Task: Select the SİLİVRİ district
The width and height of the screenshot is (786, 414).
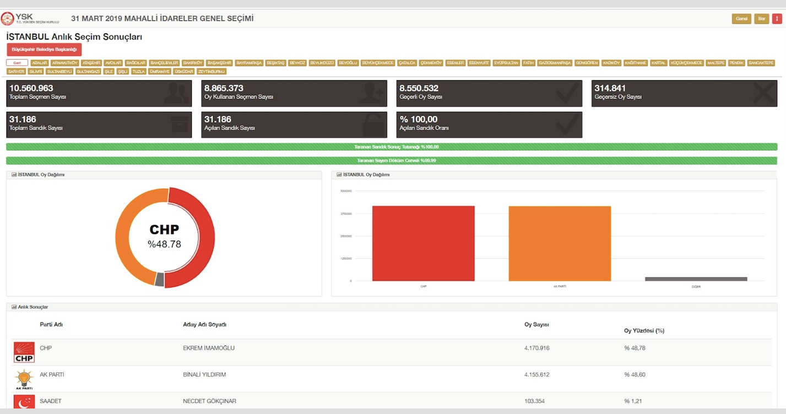Action: [x=36, y=72]
